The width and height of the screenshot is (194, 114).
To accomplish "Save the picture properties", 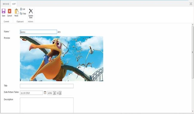I will tap(4, 12).
